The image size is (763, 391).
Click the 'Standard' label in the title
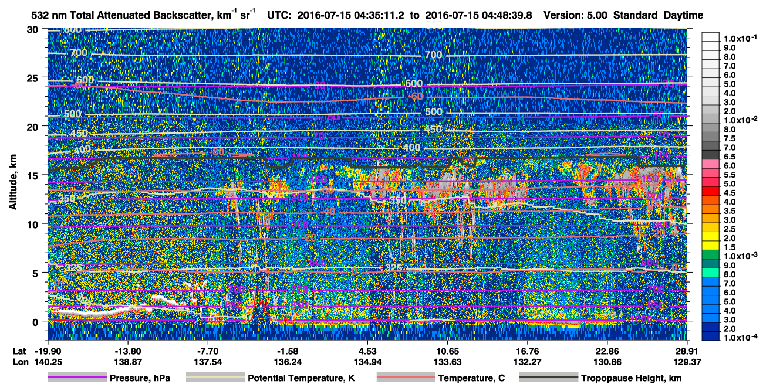click(x=636, y=15)
